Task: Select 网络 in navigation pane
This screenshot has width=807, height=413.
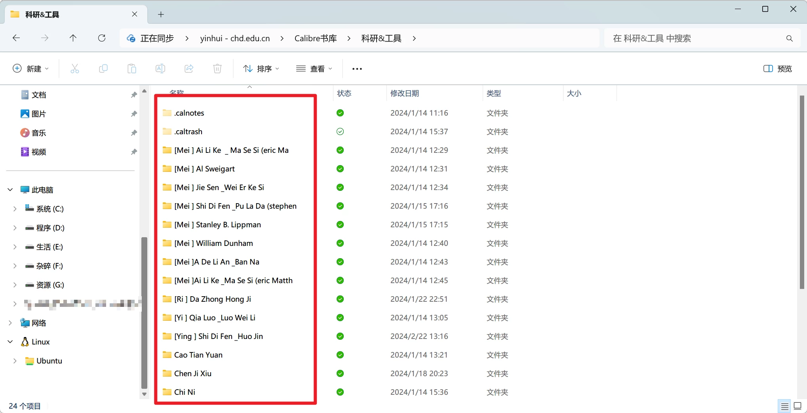Action: tap(39, 323)
